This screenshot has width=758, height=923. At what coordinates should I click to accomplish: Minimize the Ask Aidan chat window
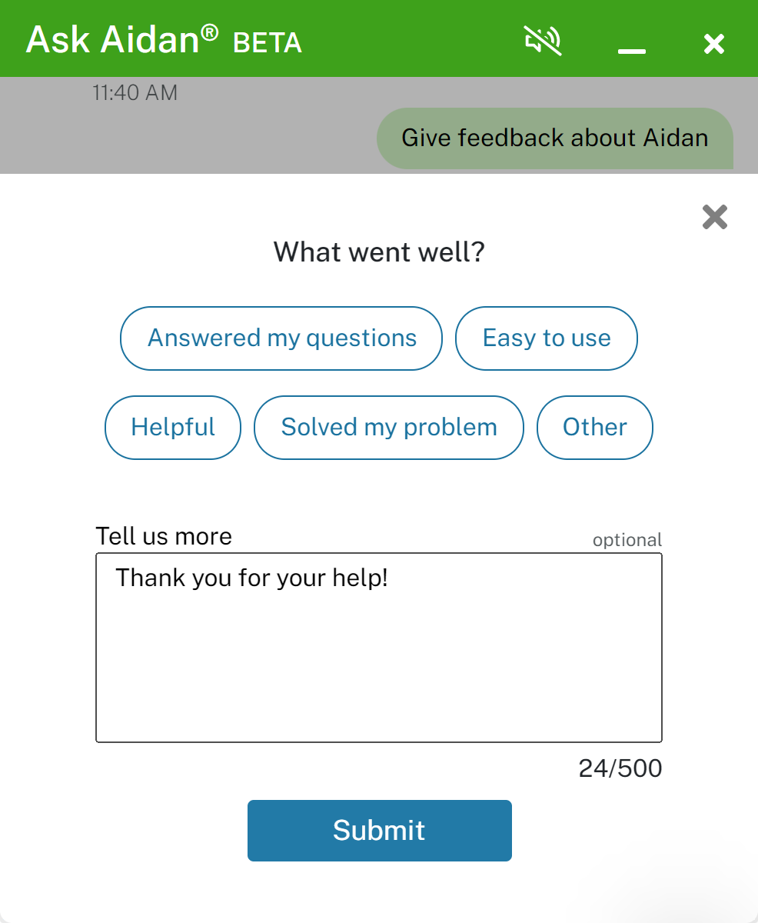click(x=631, y=48)
